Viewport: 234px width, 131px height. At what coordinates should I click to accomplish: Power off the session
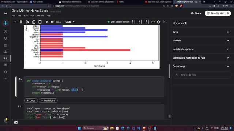pyautogui.click(x=153, y=22)
